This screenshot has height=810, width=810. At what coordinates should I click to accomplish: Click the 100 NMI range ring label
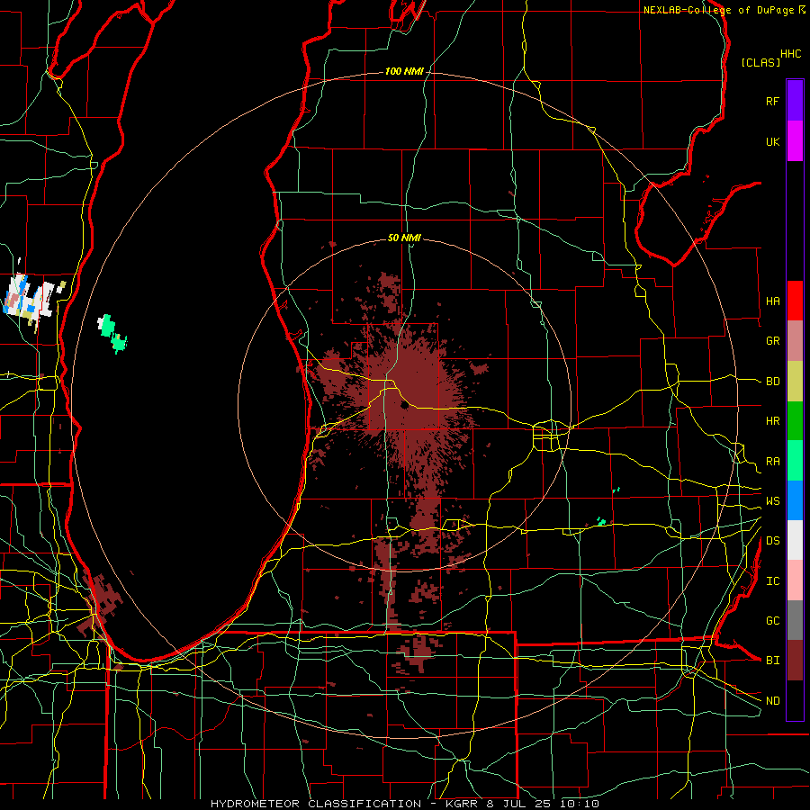[404, 71]
